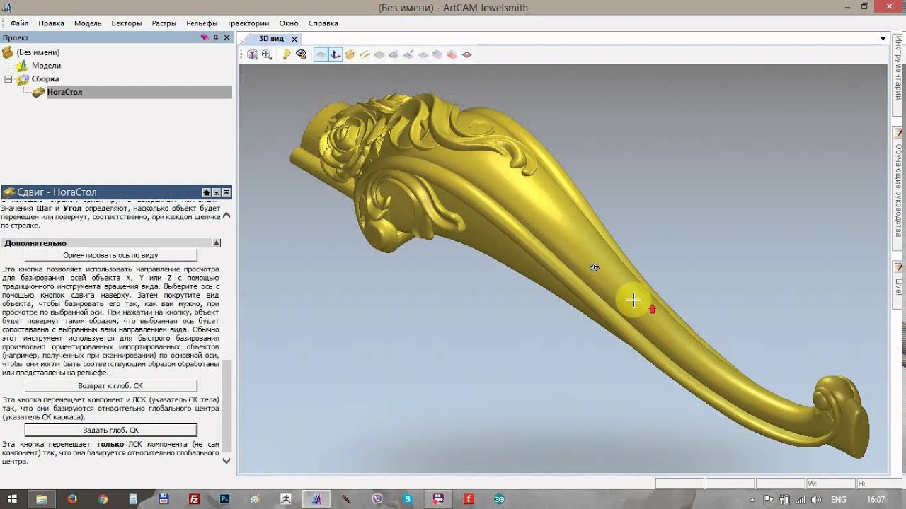The width and height of the screenshot is (906, 509).
Task: Select the zoom magnifier tool in the 3D toolbar
Action: (x=267, y=54)
